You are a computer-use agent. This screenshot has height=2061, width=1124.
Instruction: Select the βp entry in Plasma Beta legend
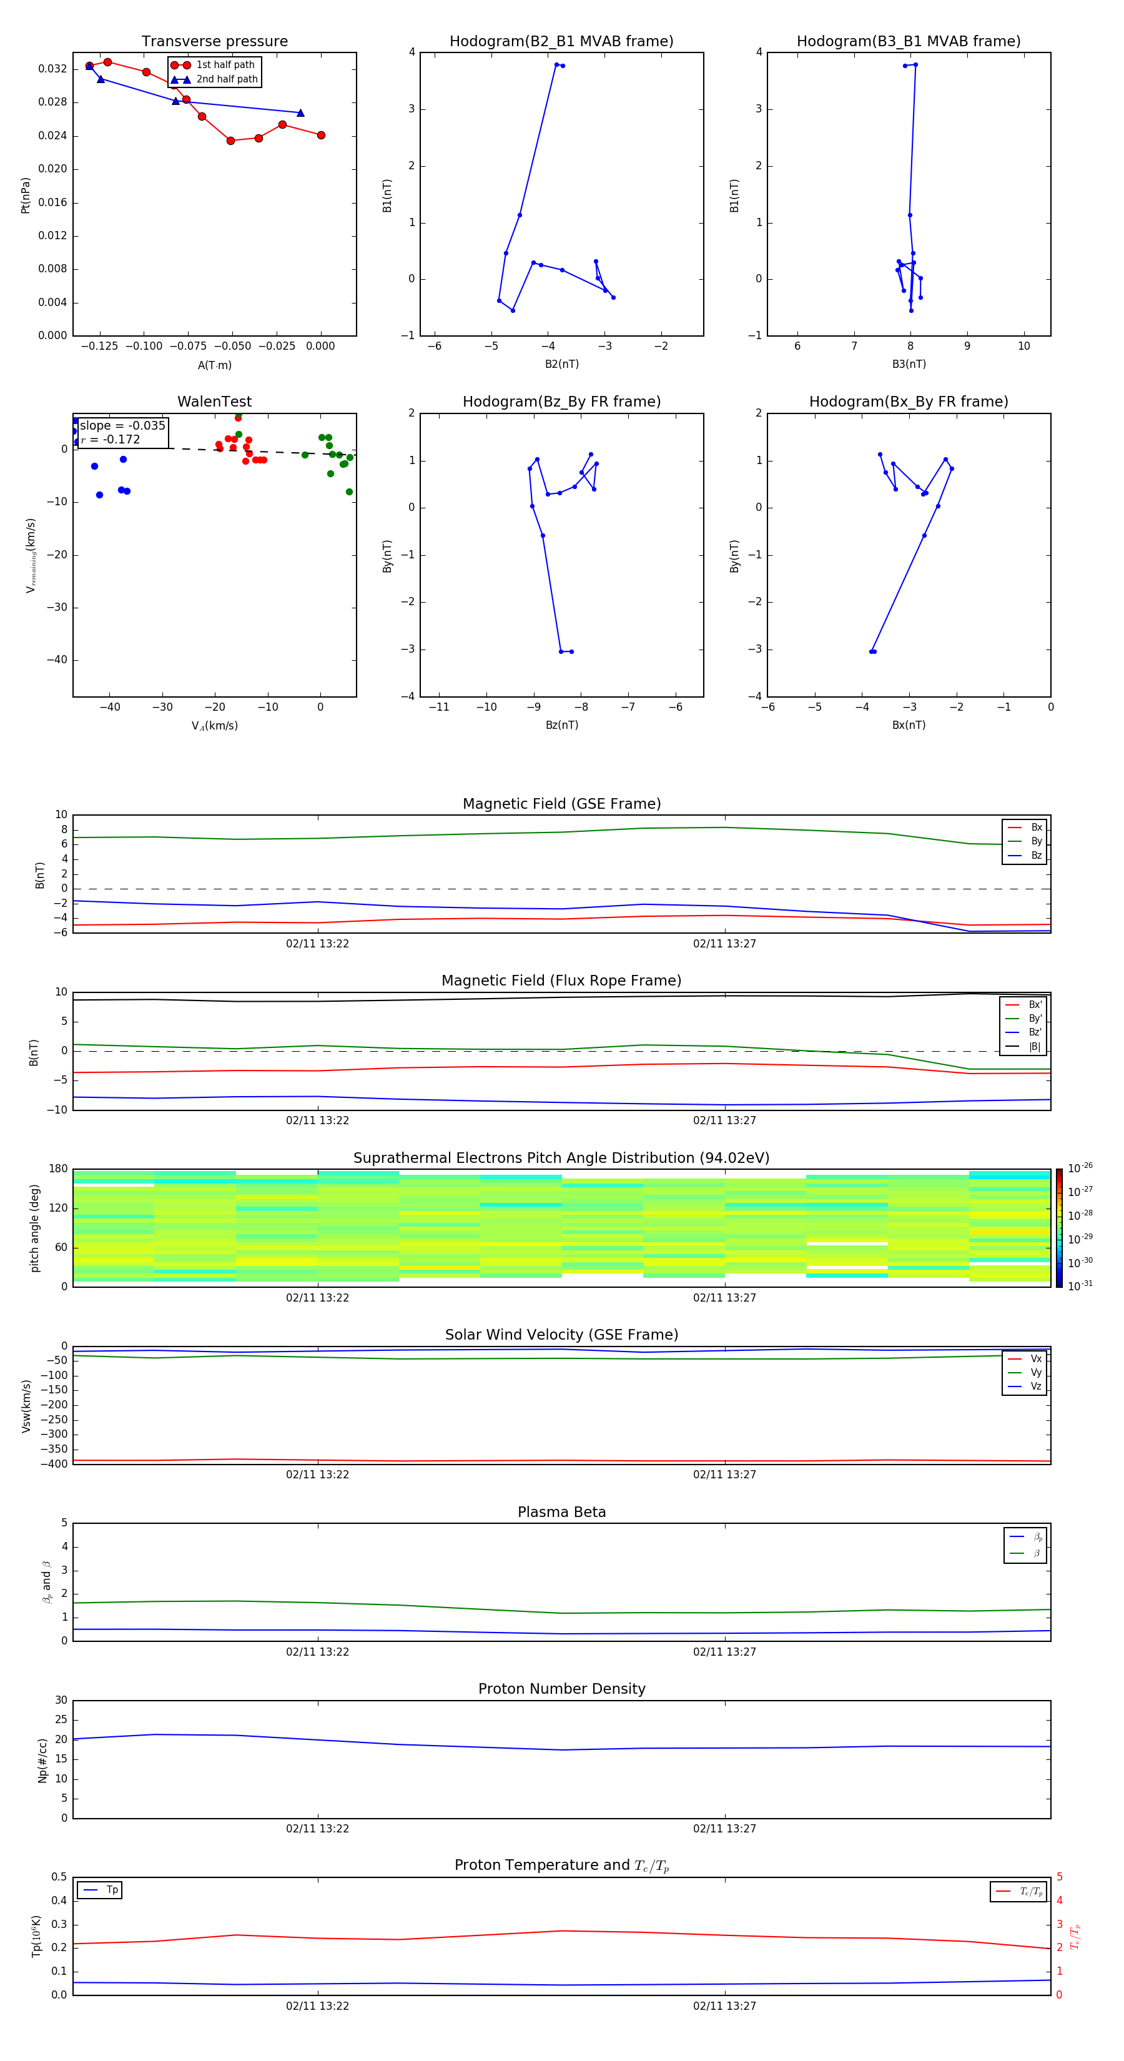tap(1027, 1537)
